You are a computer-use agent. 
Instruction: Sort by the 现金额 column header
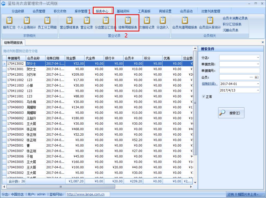pos(75,58)
